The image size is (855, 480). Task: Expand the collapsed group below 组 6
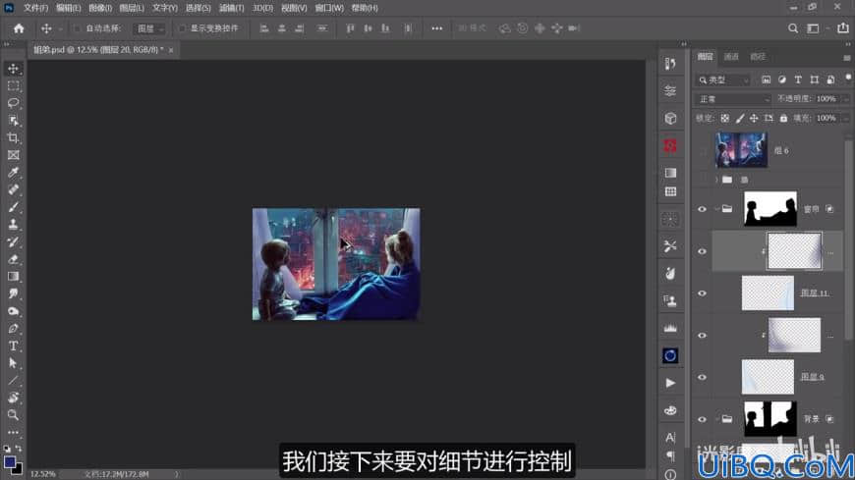tap(716, 180)
